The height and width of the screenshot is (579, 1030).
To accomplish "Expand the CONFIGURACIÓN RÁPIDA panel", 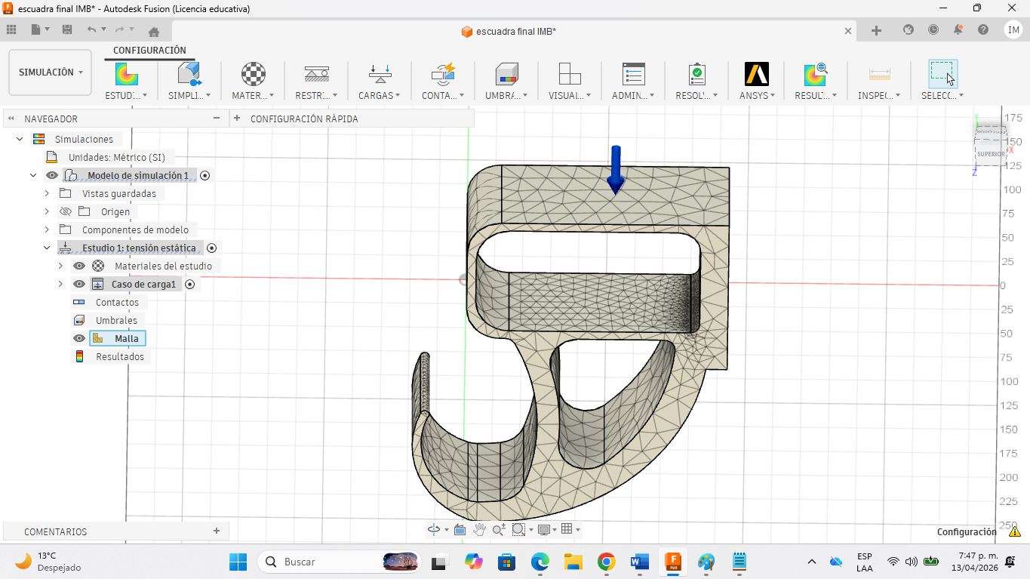I will (x=237, y=119).
